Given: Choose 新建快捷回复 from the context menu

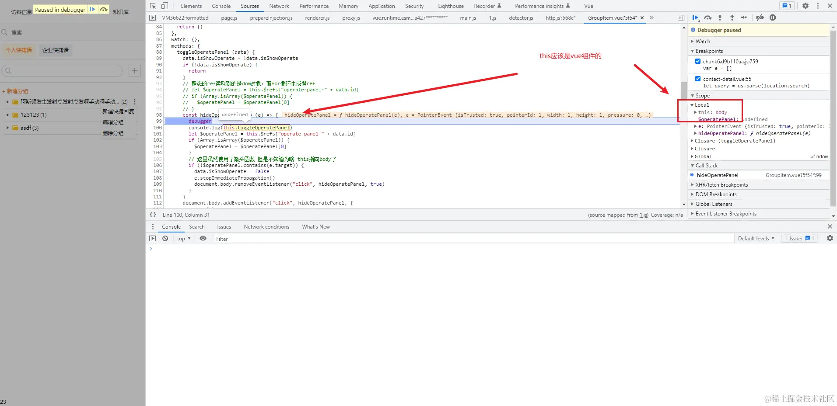Looking at the screenshot, I should click(x=118, y=111).
